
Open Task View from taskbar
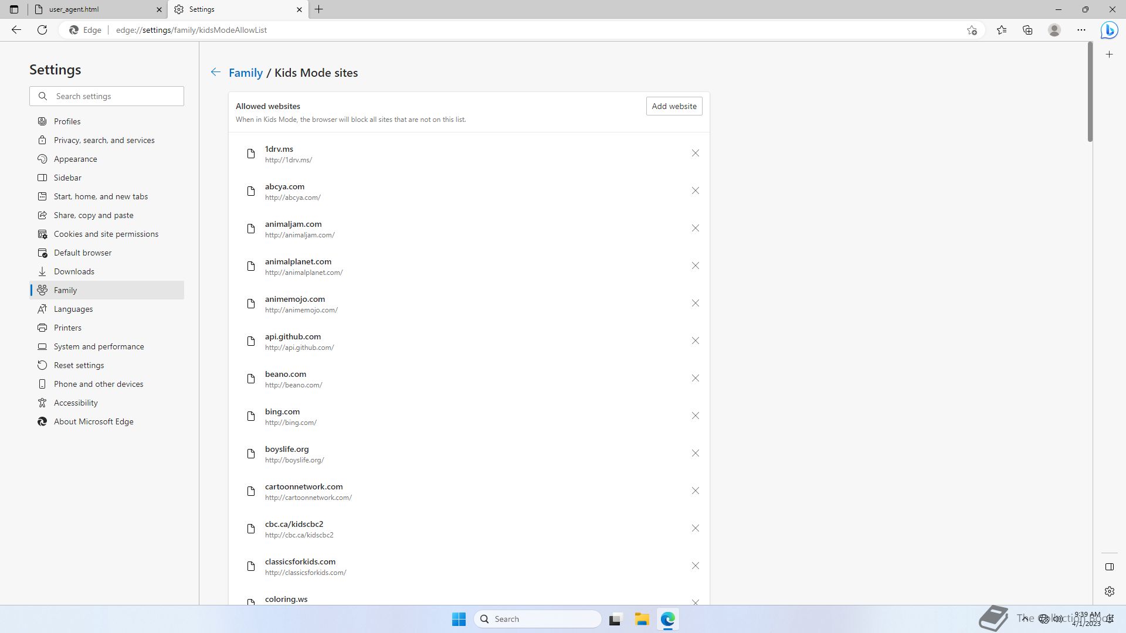point(615,619)
